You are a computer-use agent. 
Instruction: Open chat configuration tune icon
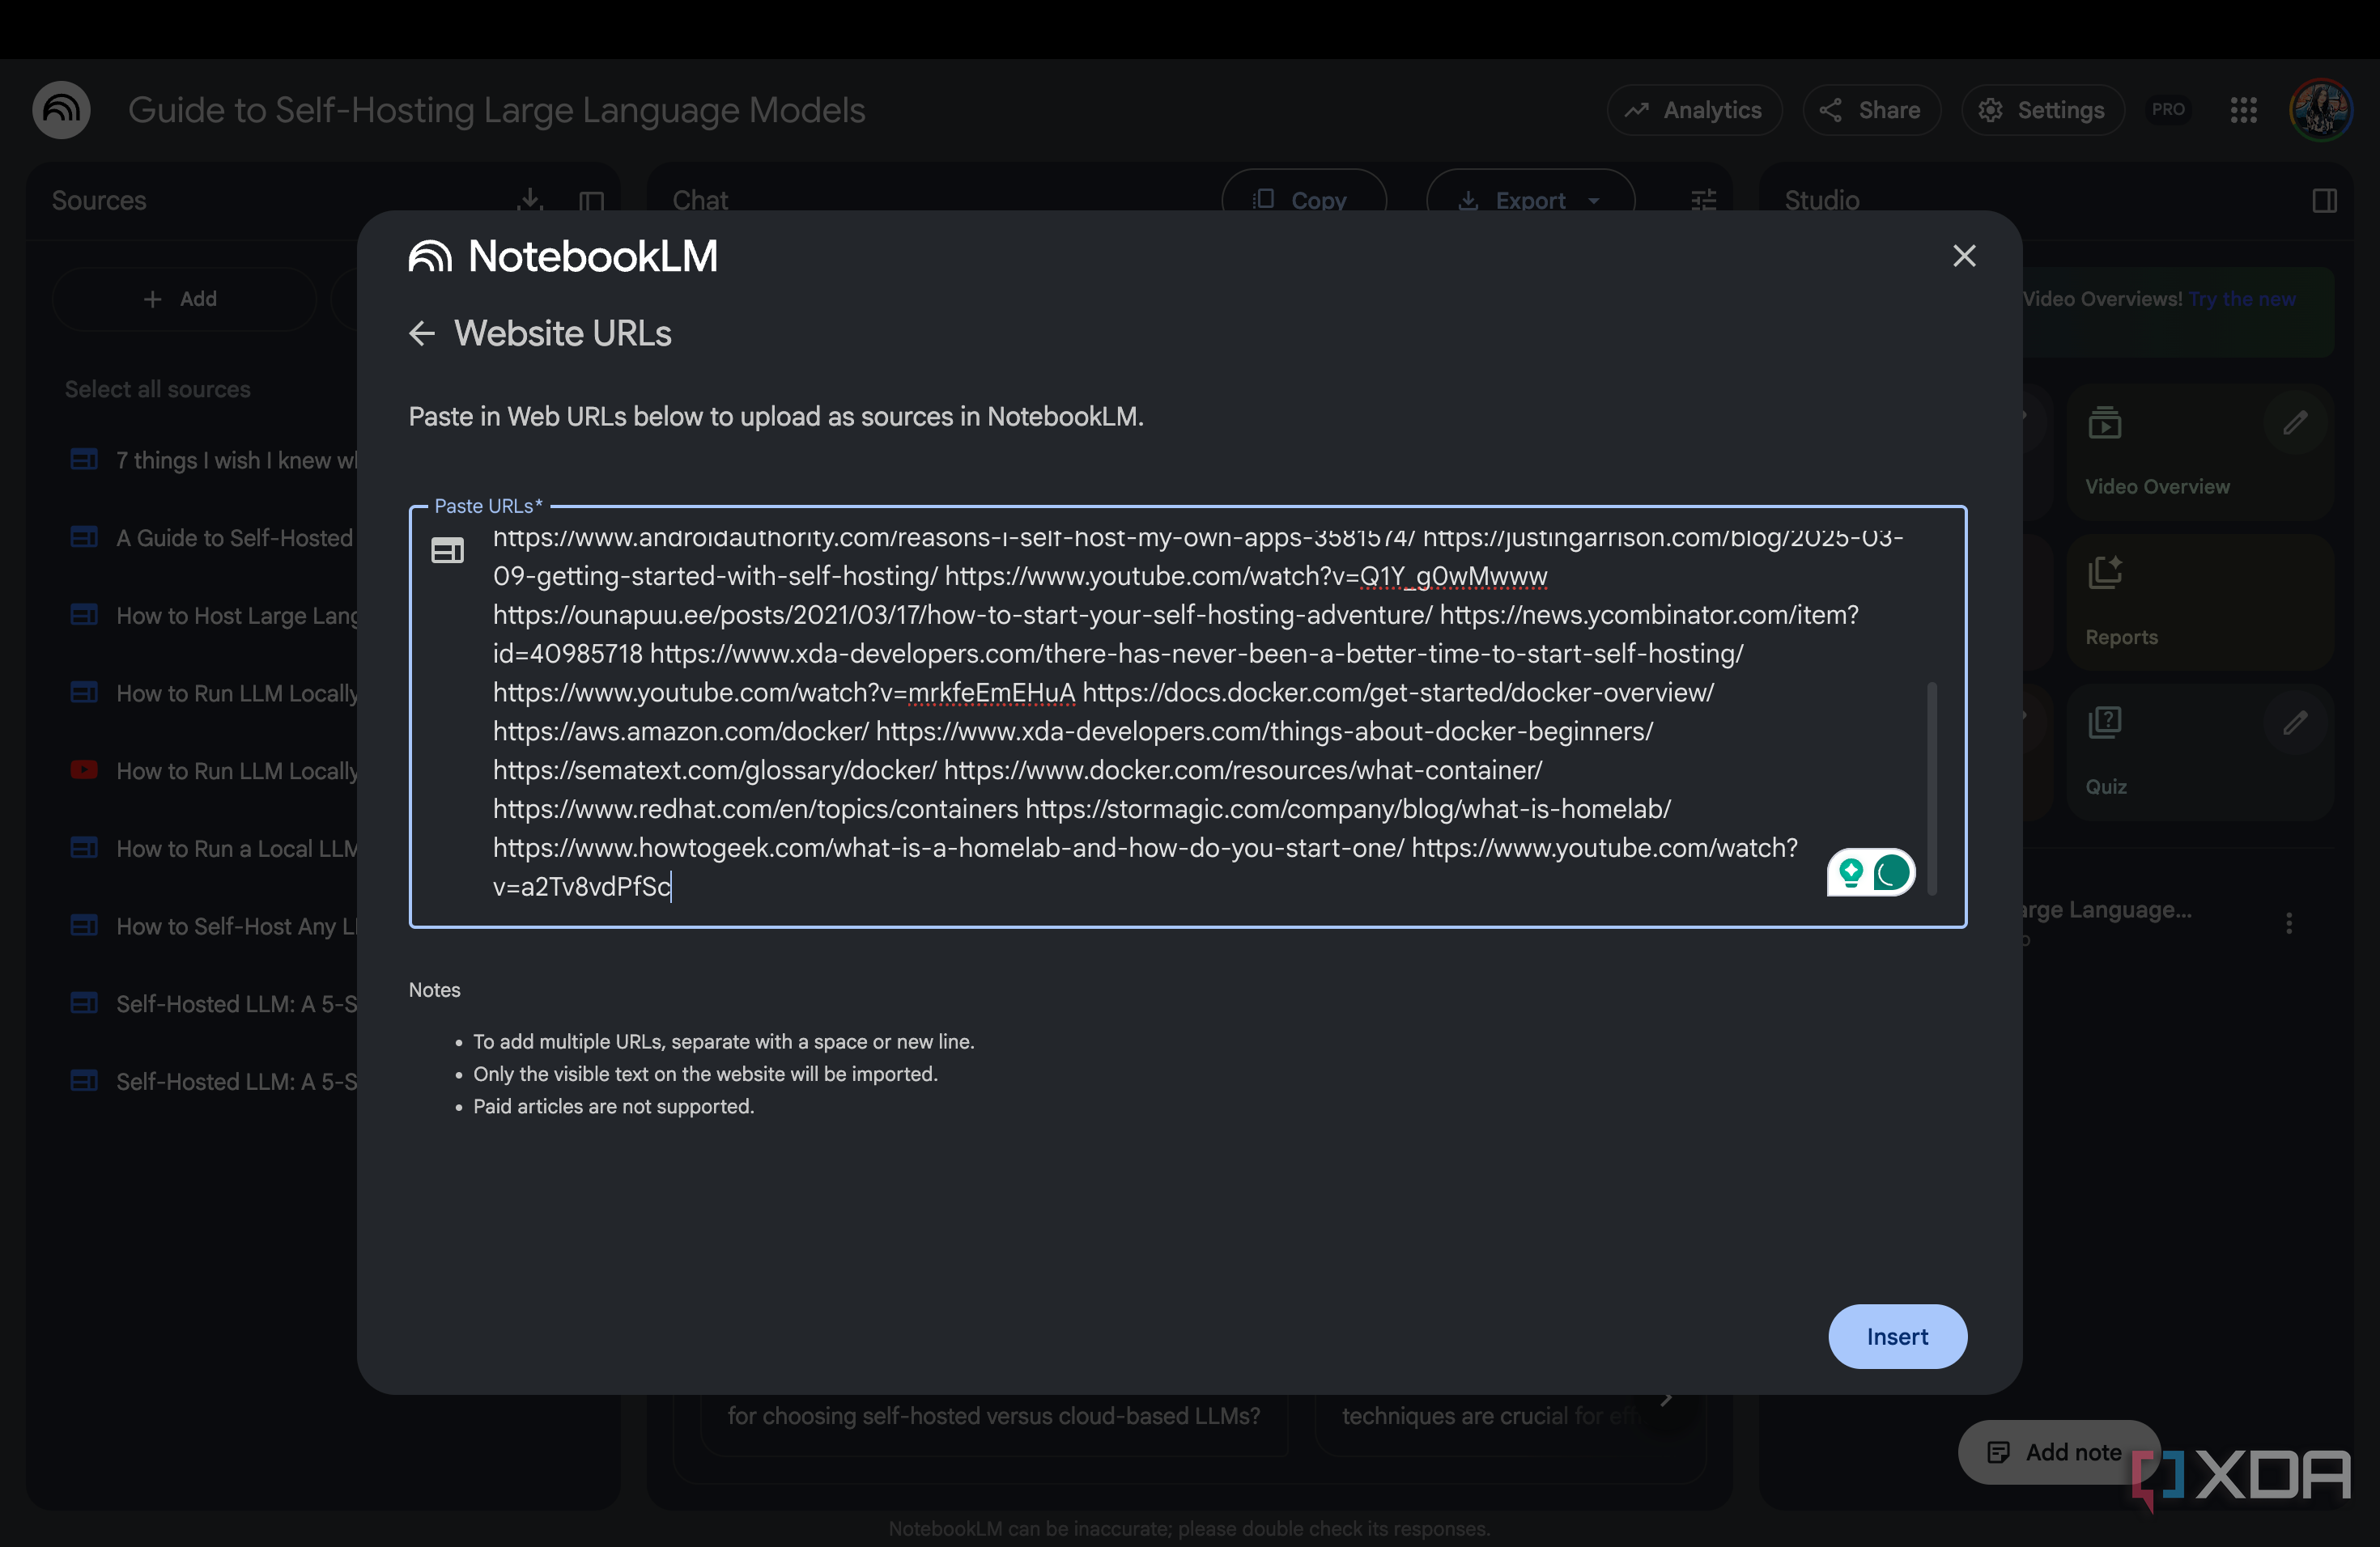coord(1703,200)
